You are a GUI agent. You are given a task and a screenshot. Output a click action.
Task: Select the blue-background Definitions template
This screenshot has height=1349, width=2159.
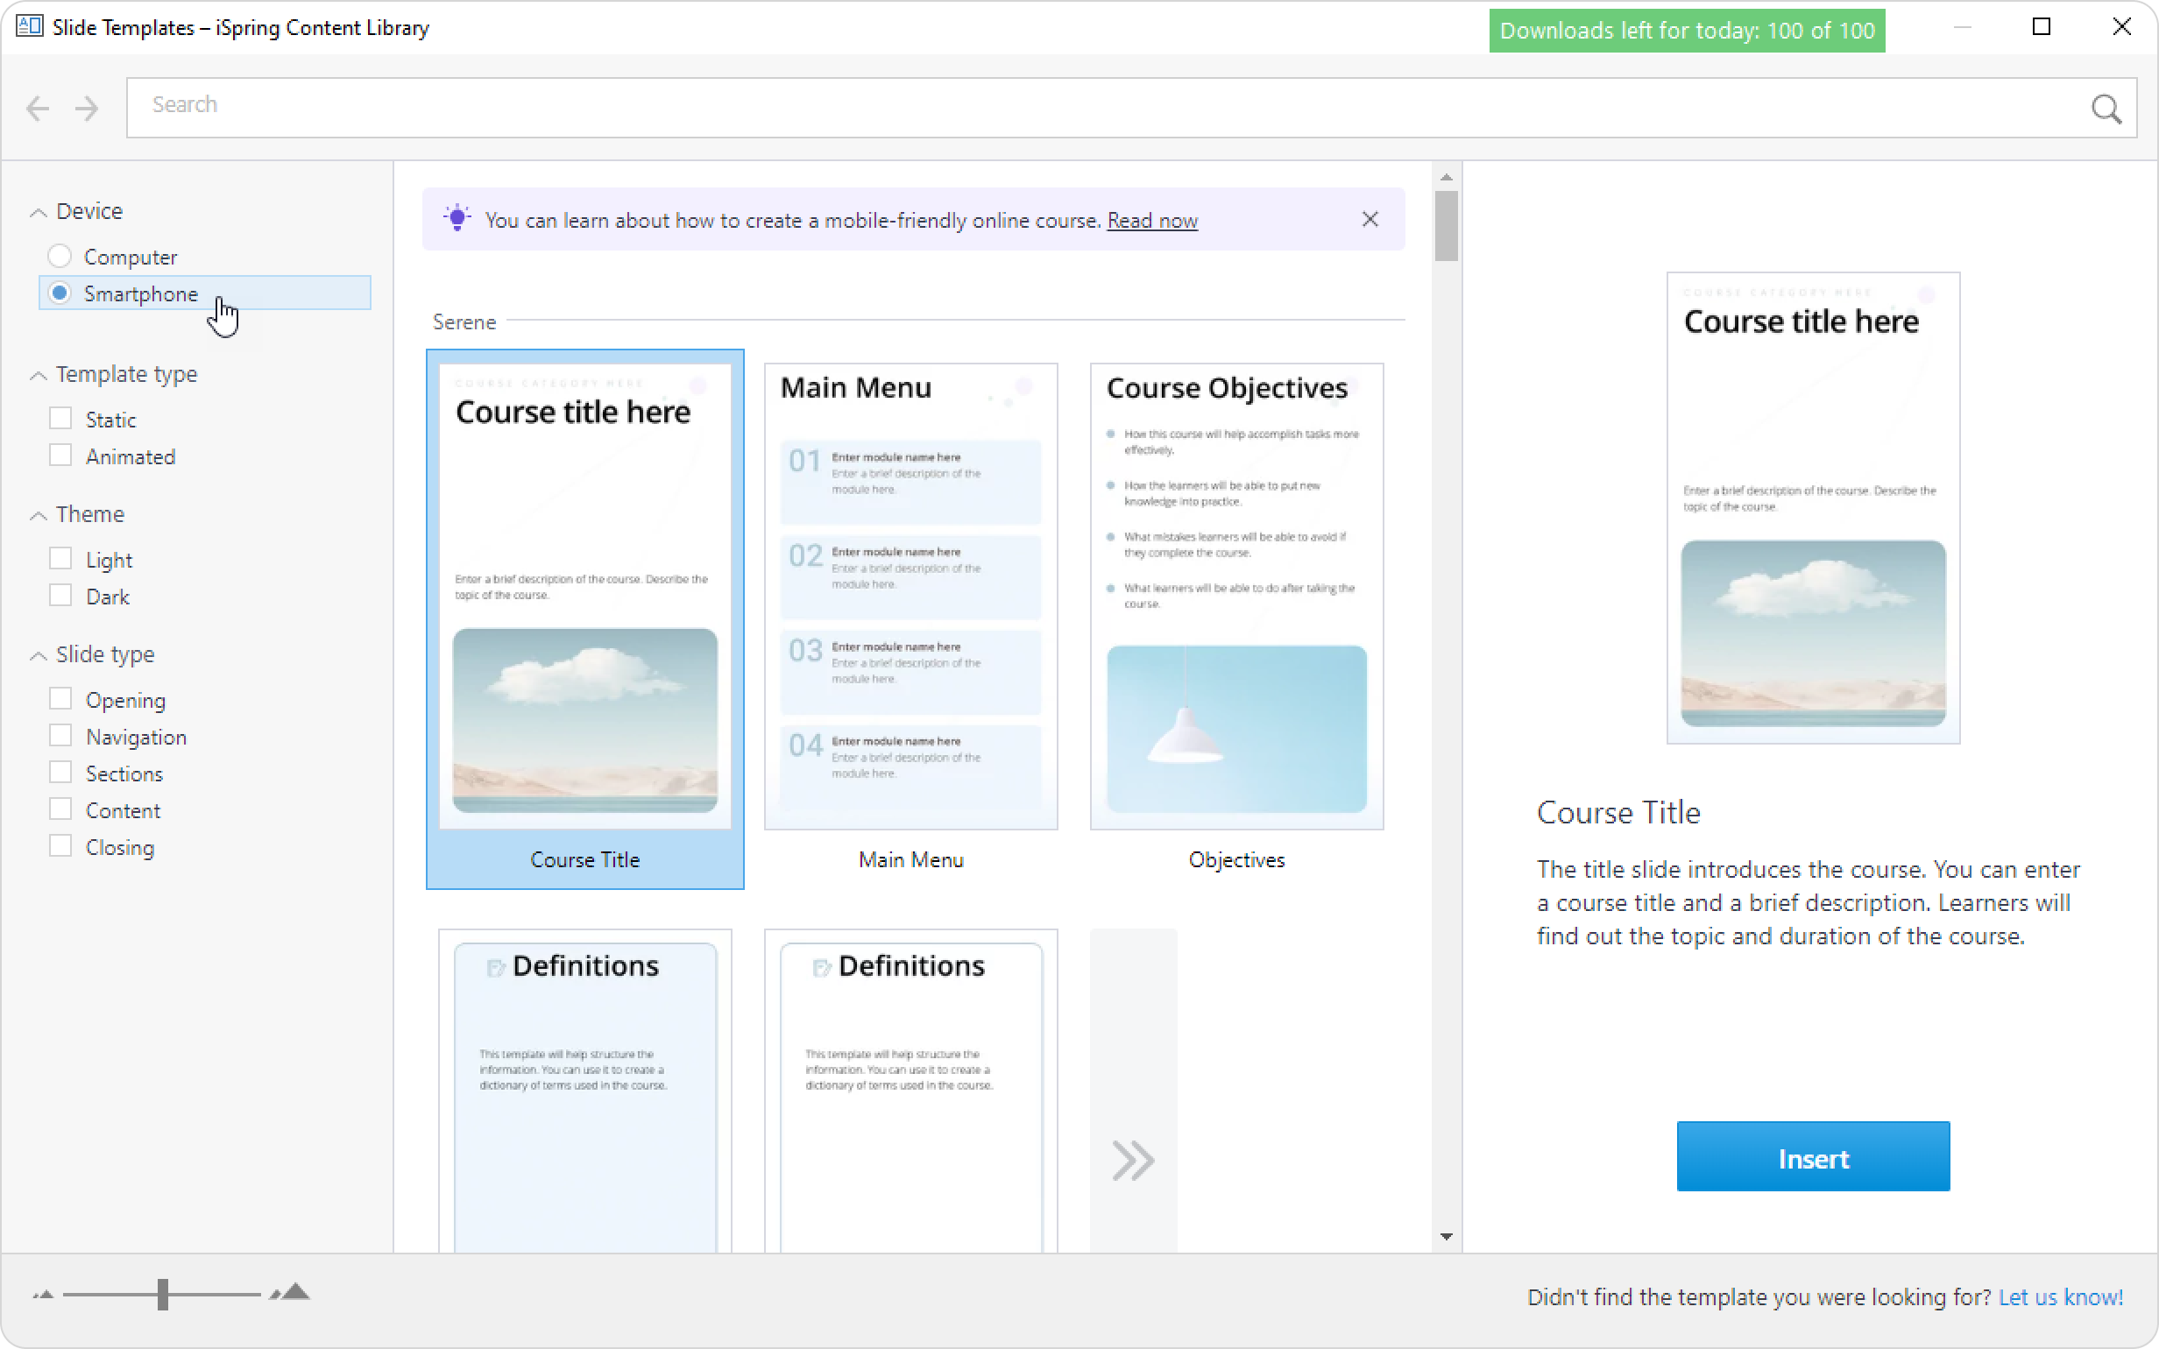pos(585,1091)
